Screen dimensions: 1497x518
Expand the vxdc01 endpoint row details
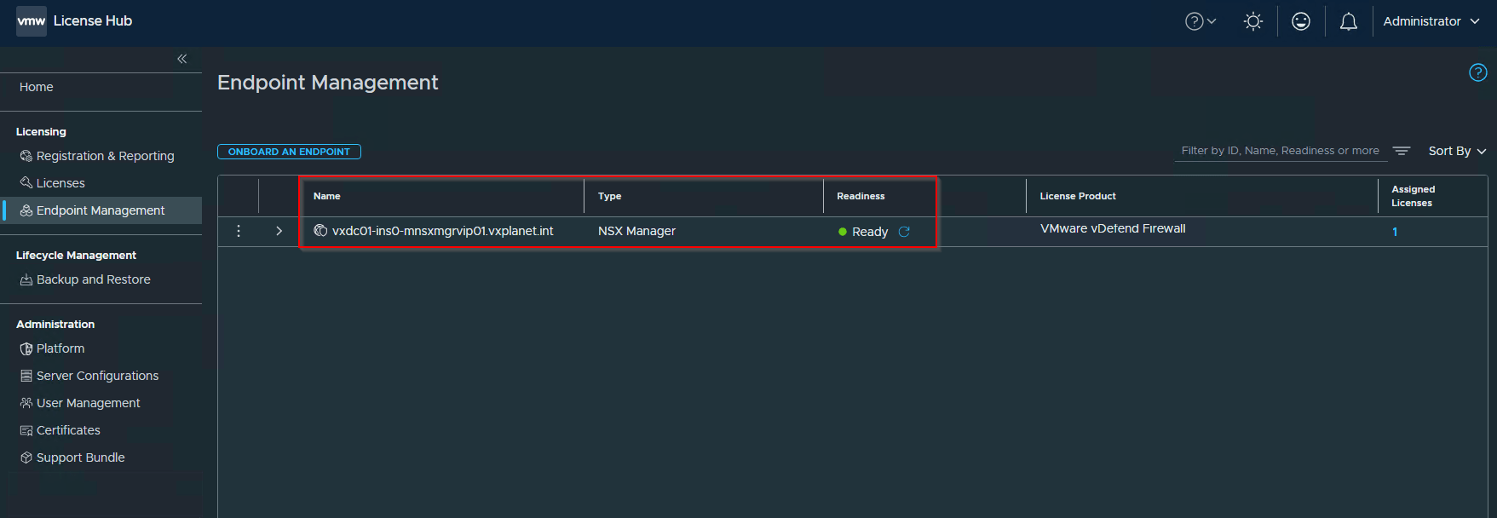tap(279, 231)
